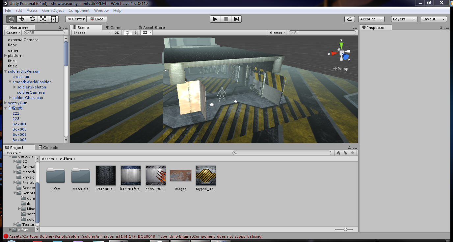453x242 pixels.
Task: Open the GameObject menu
Action: [x=53, y=11]
